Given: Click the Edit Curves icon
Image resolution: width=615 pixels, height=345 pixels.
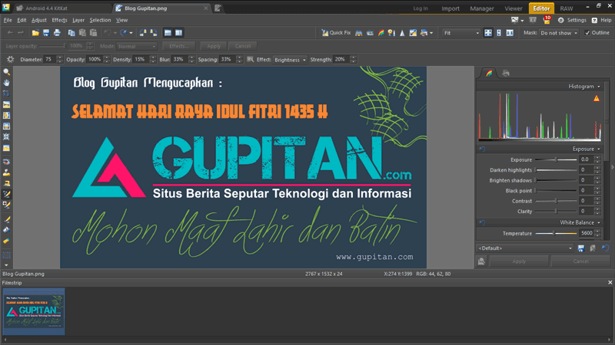Looking at the screenshot, I should pos(413,33).
